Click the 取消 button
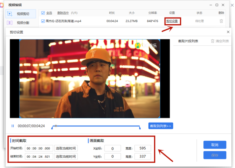This screenshot has width=235, height=168. (x=215, y=145)
